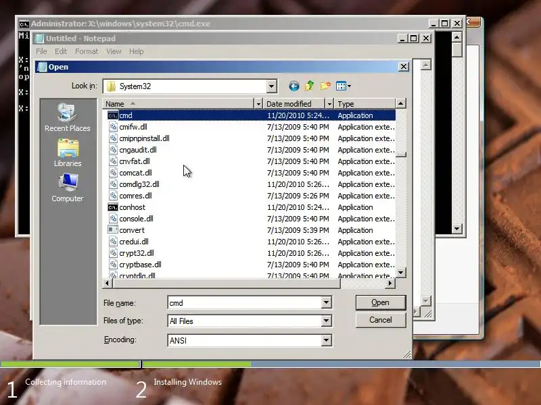Viewport: 541px width, 405px height.
Task: Select the cryptbase.dll file name
Action: click(x=141, y=265)
